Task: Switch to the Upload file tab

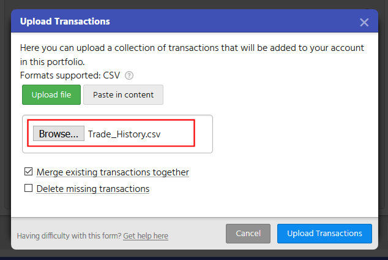Action: point(51,95)
